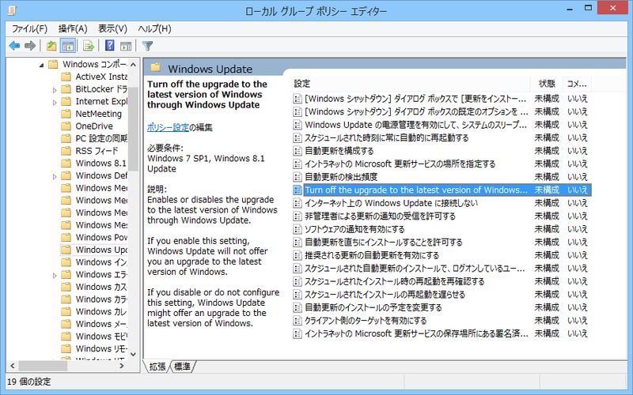Viewport: 633px width, 395px height.
Task: Click tree pane scroll down arrow
Action: tap(133, 354)
